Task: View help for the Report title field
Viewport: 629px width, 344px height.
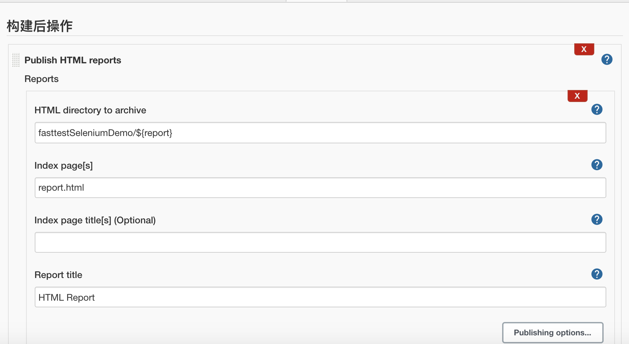Action: coord(597,274)
